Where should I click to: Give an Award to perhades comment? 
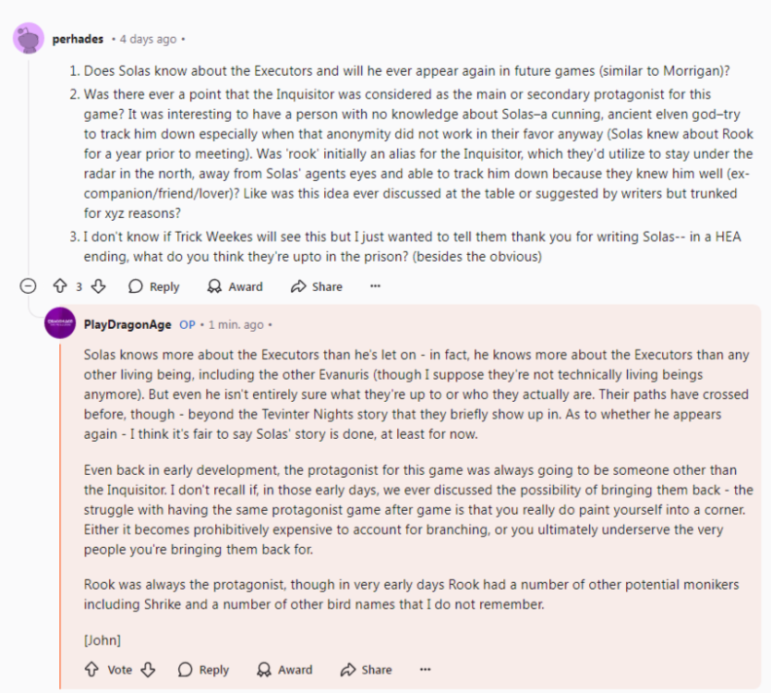[x=235, y=286]
